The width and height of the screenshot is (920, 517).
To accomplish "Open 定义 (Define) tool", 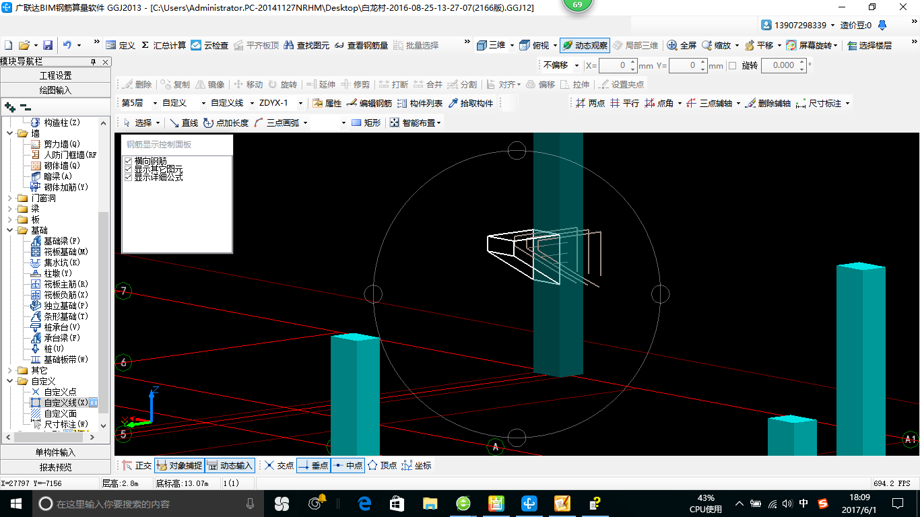I will 121,45.
